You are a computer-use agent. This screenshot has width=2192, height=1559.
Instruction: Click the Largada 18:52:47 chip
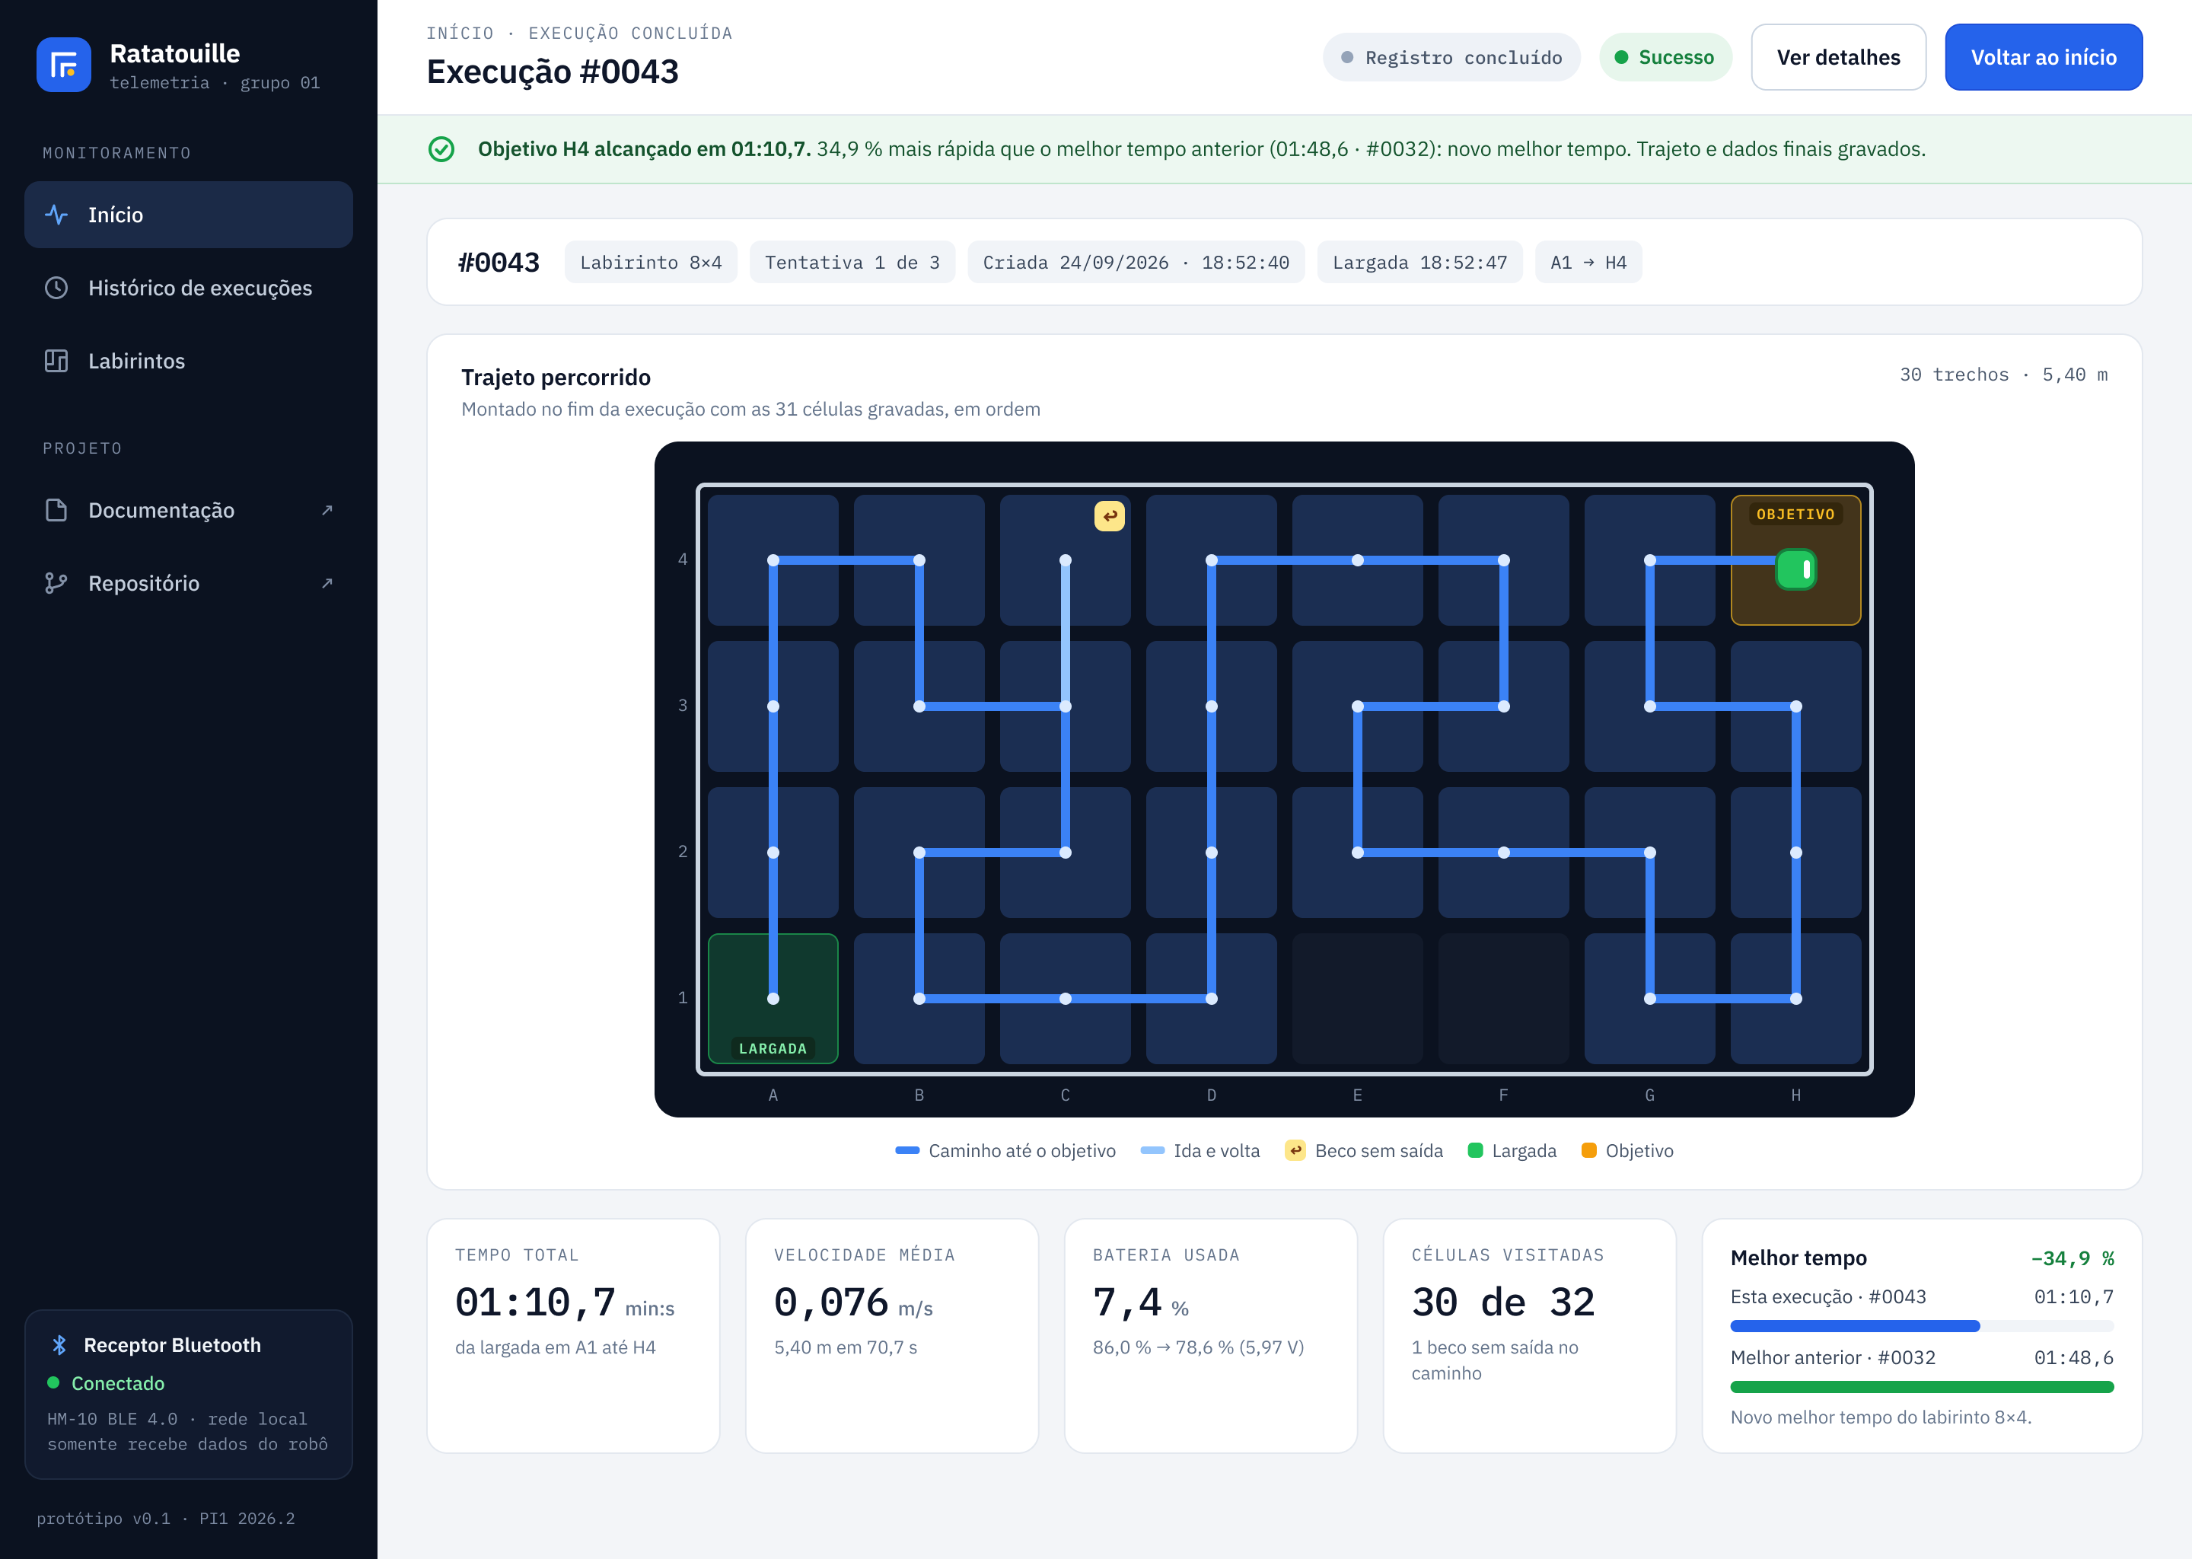(x=1419, y=262)
